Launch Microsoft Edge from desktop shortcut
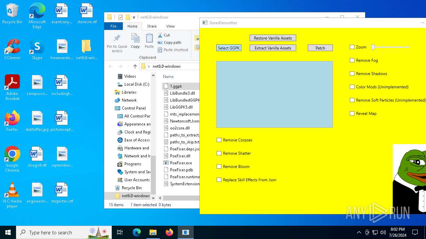 coord(37,16)
